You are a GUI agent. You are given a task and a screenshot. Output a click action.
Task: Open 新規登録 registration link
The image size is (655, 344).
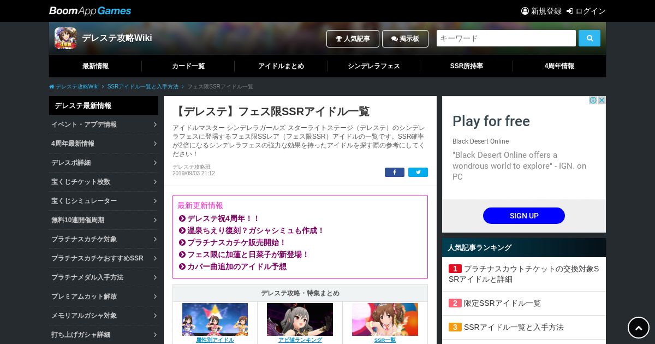(541, 11)
